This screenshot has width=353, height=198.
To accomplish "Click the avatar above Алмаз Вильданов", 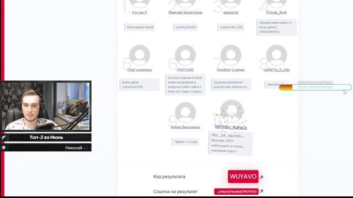I will (185, 113).
